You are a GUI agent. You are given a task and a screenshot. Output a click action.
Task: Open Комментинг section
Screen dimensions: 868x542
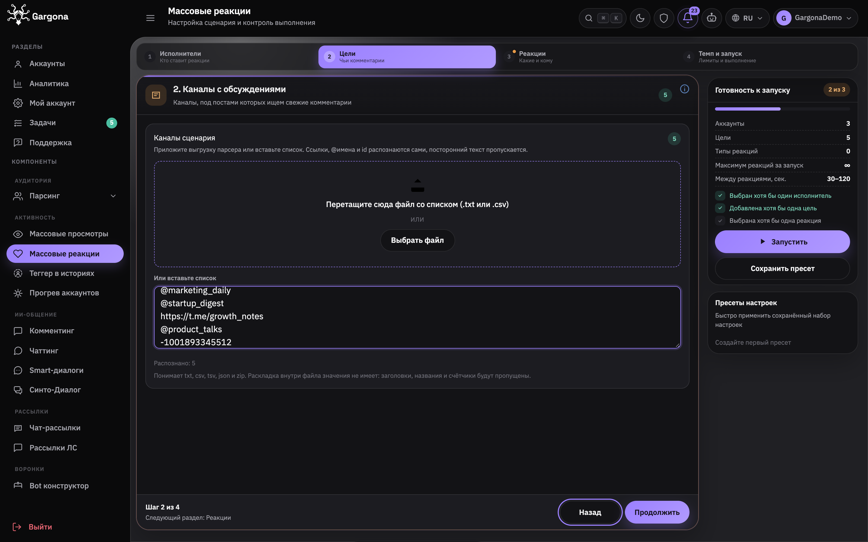point(65,331)
